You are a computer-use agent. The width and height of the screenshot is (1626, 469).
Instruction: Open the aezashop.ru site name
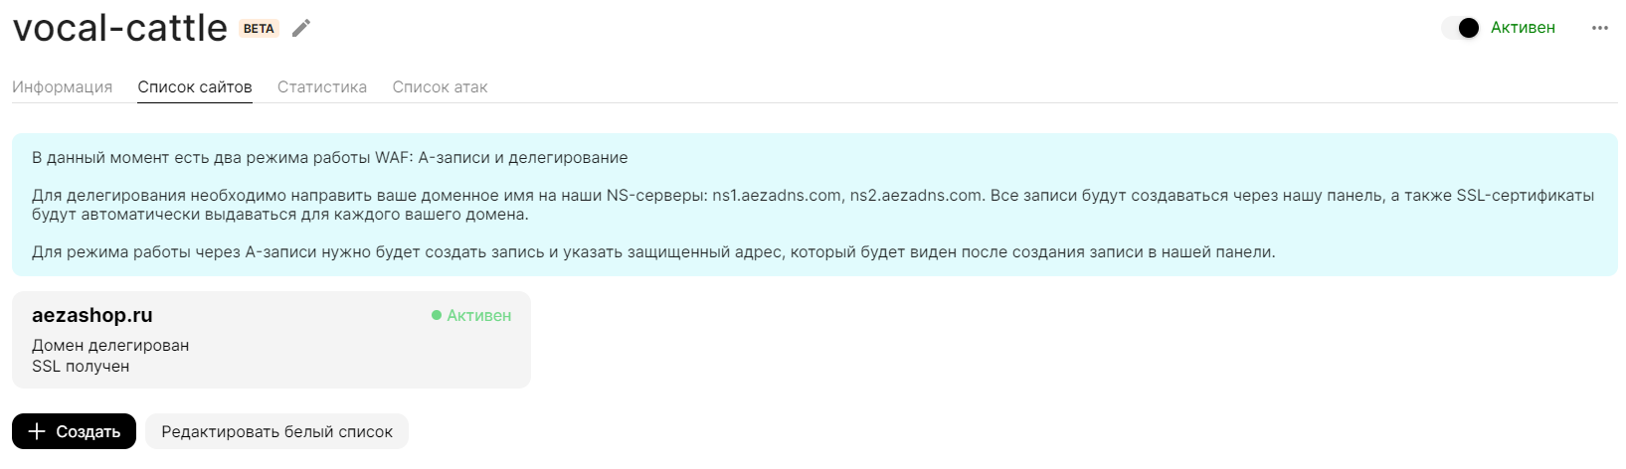(92, 315)
